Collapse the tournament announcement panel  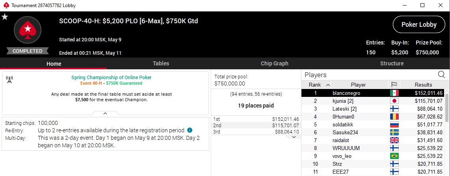pyautogui.click(x=105, y=113)
